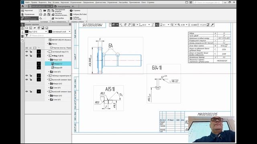Open the scale 0.78 dropdown arrow
Image resolution: width=257 pixels, height=144 pixels.
click(x=186, y=25)
